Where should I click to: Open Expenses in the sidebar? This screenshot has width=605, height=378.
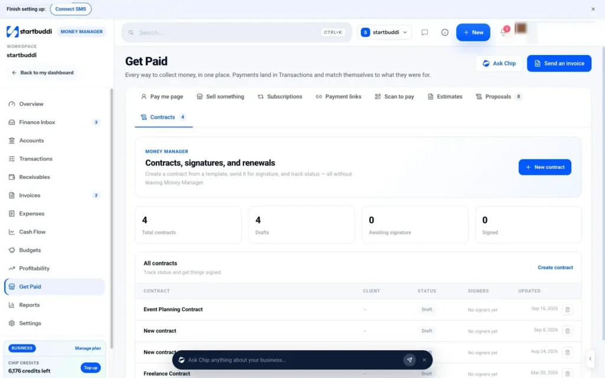pos(54,213)
